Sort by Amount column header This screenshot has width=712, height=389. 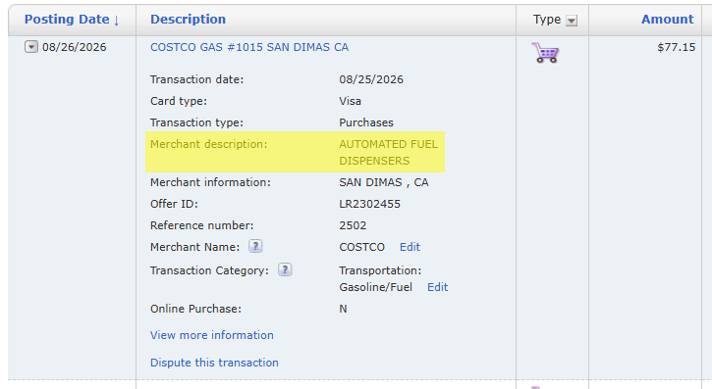click(x=667, y=19)
